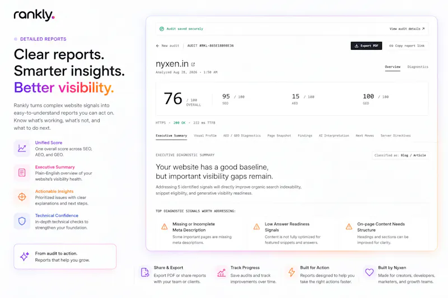Click the Track Progress chart icon
Screen dimensions: 448x298
[221, 272]
